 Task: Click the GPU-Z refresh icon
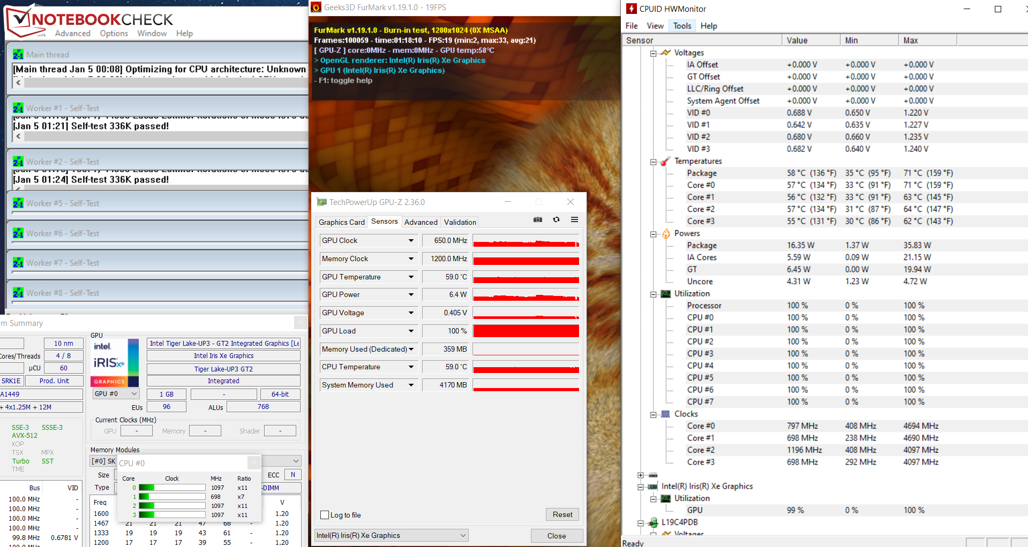pyautogui.click(x=557, y=219)
